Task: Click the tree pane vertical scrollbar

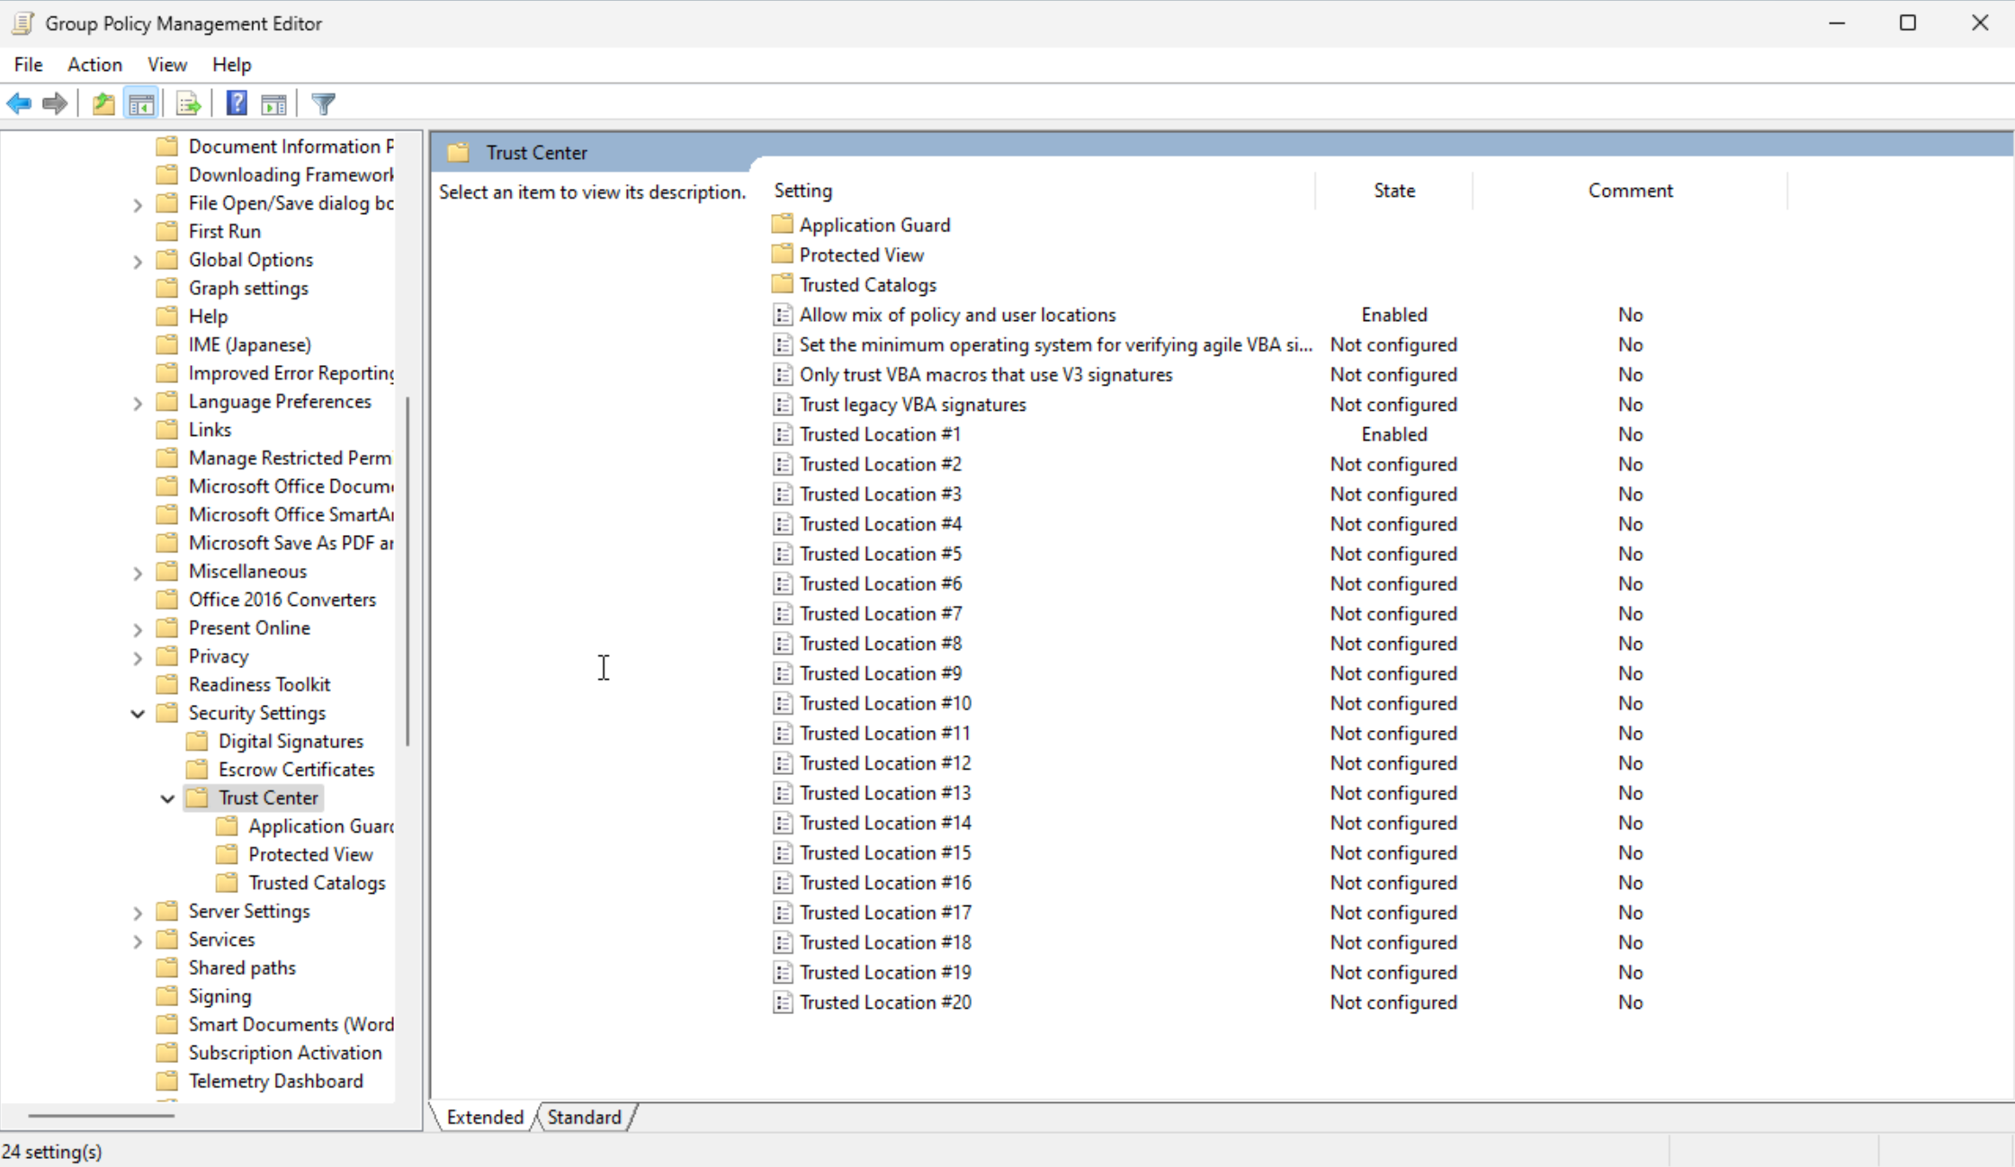Action: tap(408, 571)
